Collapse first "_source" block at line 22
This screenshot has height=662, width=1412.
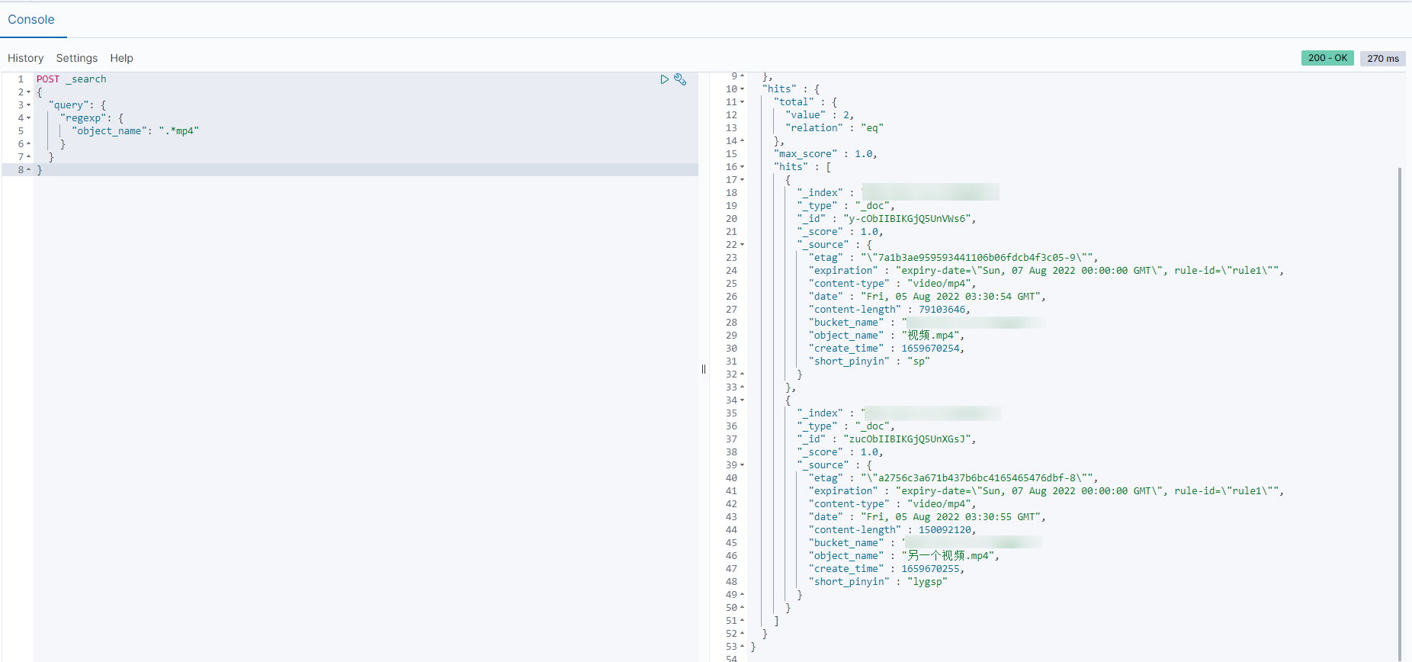tap(742, 245)
